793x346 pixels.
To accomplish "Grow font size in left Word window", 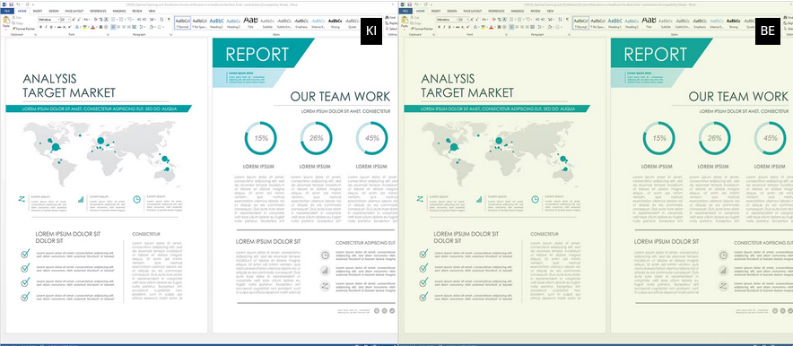I will coord(74,19).
